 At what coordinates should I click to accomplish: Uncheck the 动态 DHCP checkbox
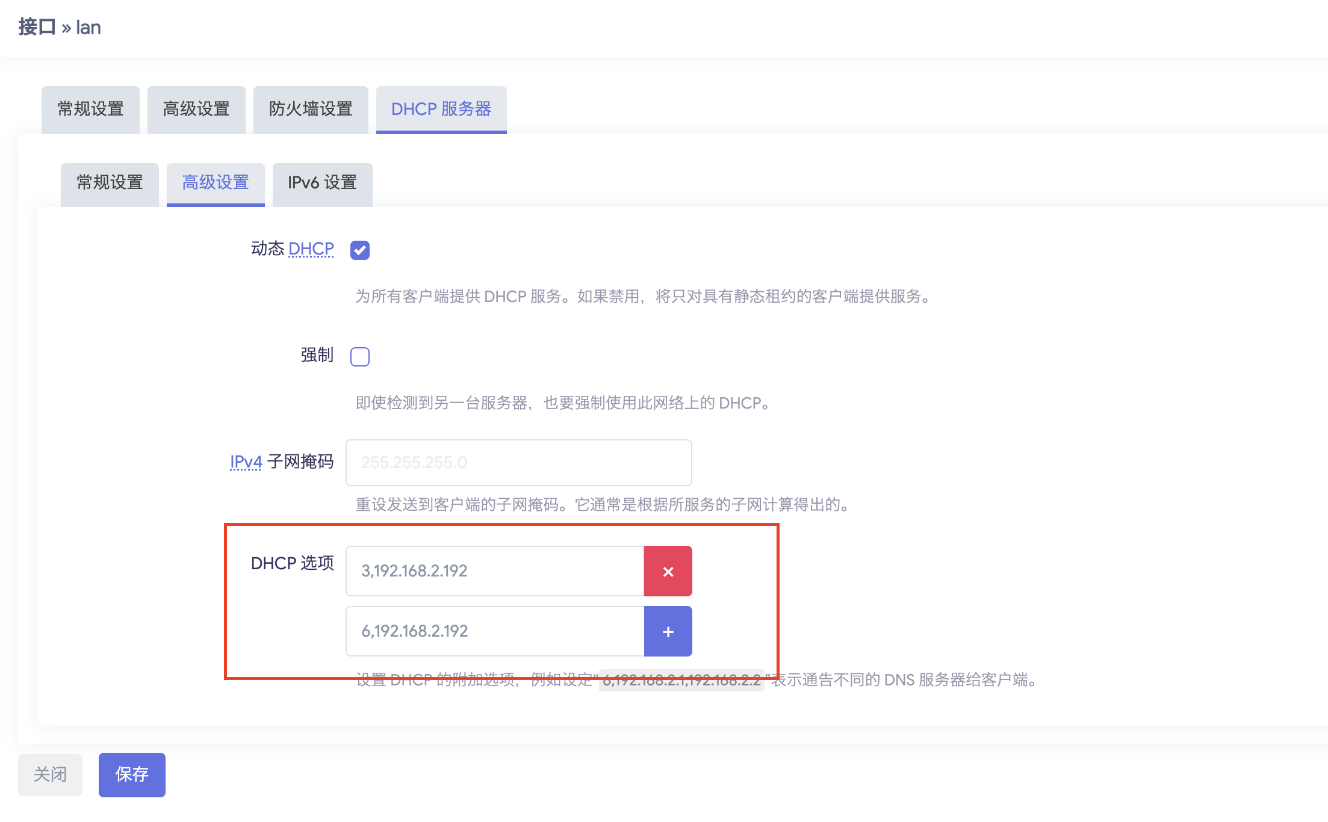click(x=360, y=250)
